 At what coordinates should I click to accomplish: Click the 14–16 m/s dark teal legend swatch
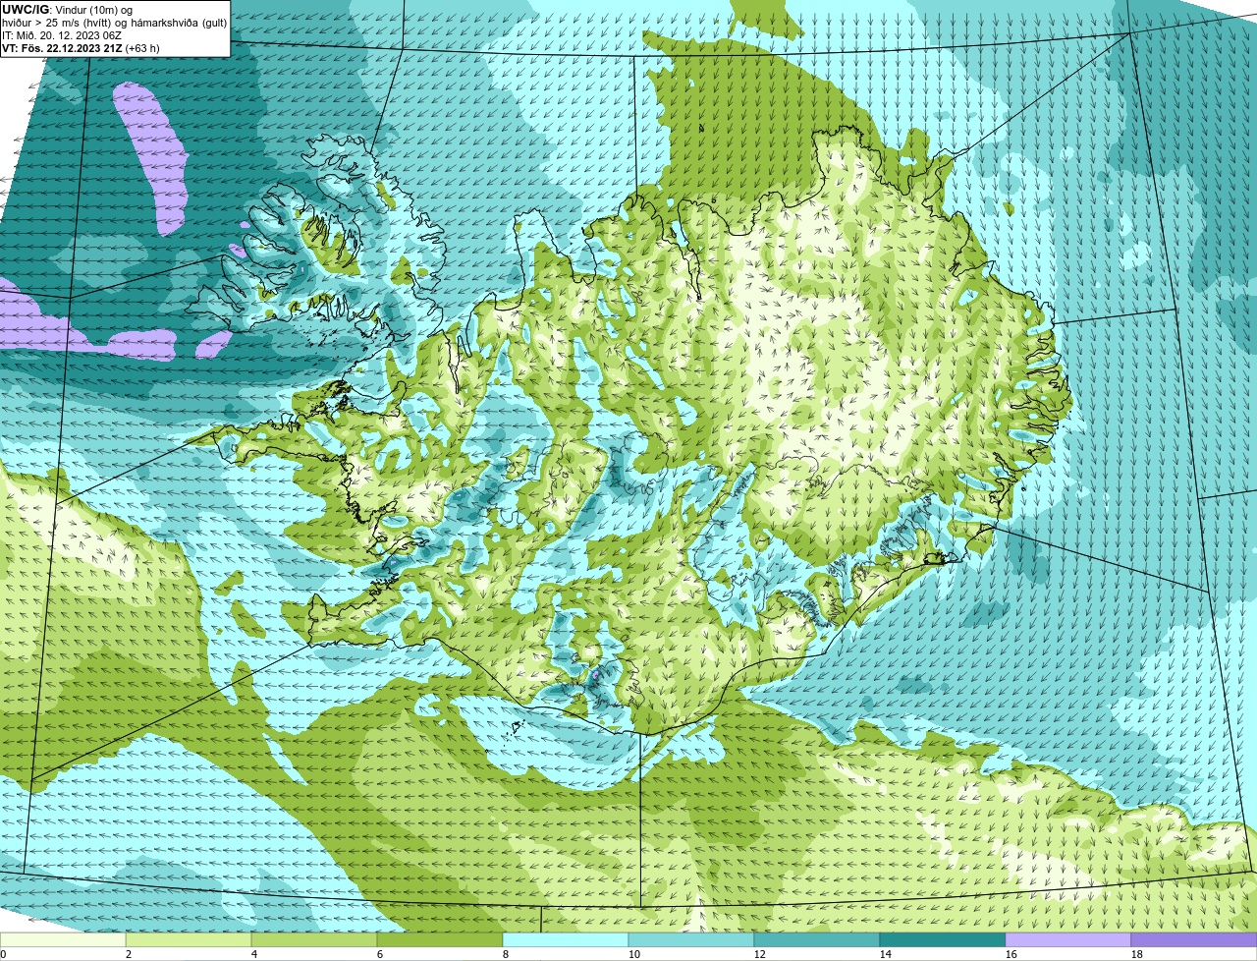coord(943,940)
